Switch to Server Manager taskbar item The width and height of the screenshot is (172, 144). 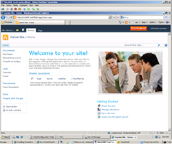click(x=97, y=137)
